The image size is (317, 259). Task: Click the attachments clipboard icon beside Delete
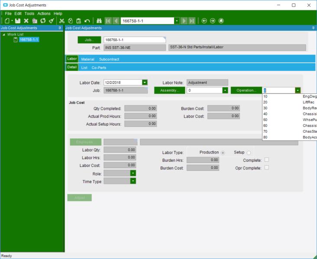tap(35, 21)
